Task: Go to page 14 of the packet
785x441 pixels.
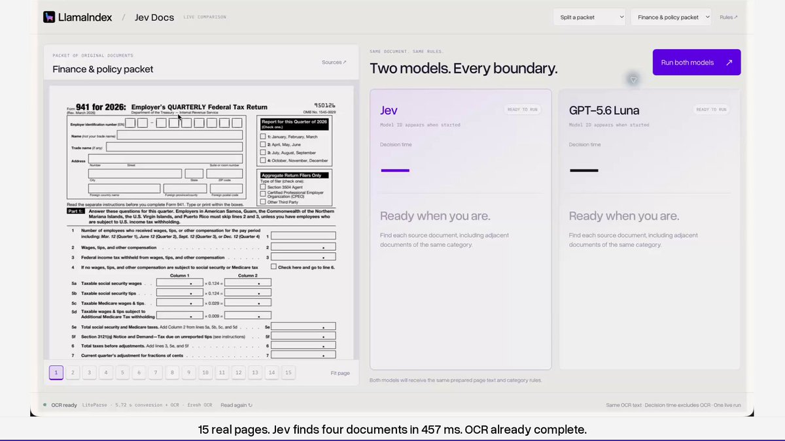Action: point(271,372)
